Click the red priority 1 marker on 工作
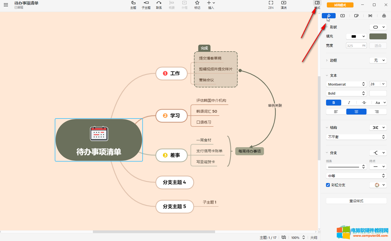The image size is (391, 241). pos(165,73)
